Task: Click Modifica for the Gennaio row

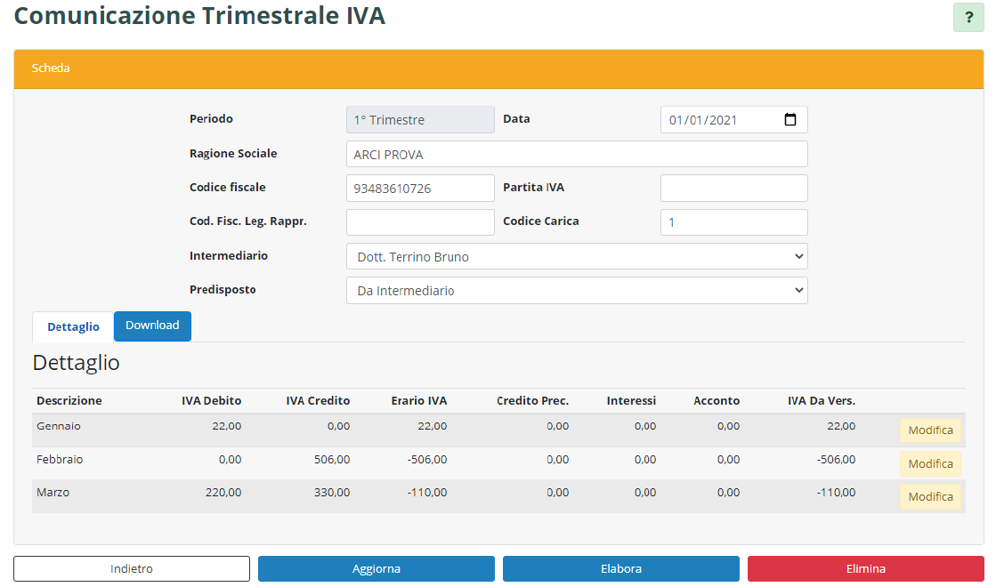Action: [930, 430]
